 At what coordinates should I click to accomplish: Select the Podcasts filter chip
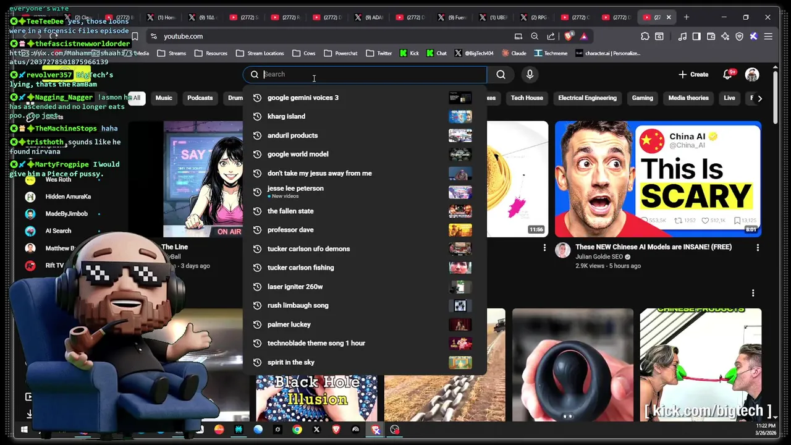click(x=200, y=98)
